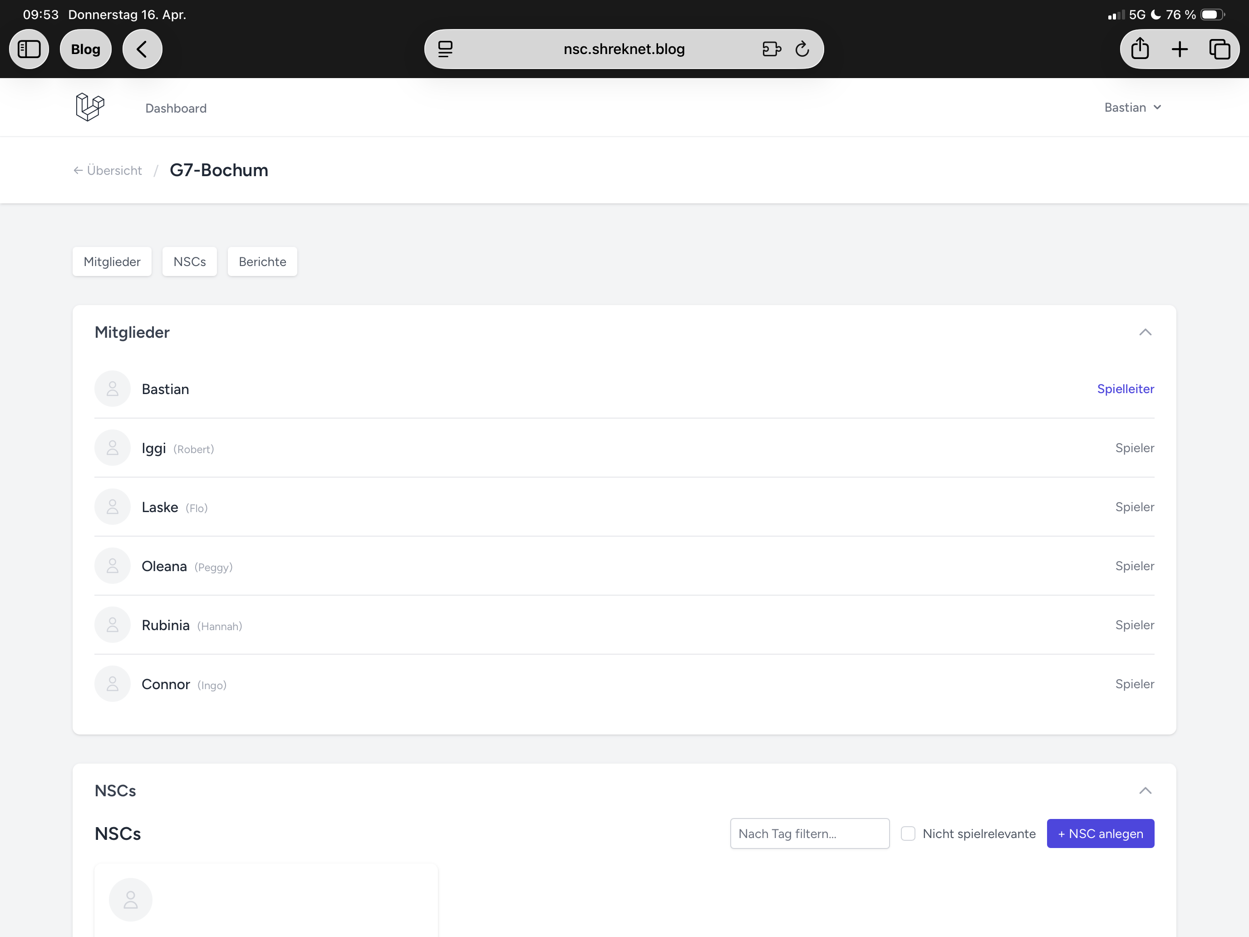The width and height of the screenshot is (1249, 937).
Task: Open the Dashboard nav link
Action: (176, 108)
